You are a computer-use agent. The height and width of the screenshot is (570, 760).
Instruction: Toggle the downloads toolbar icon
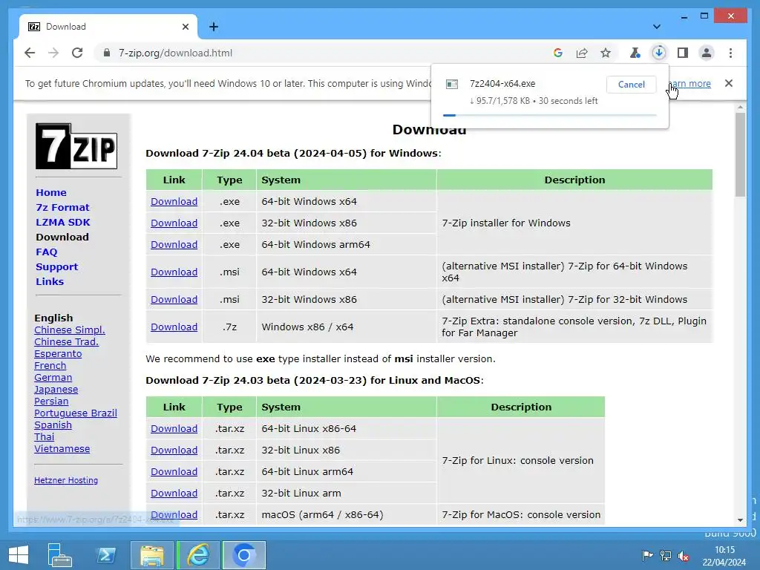[x=659, y=53]
